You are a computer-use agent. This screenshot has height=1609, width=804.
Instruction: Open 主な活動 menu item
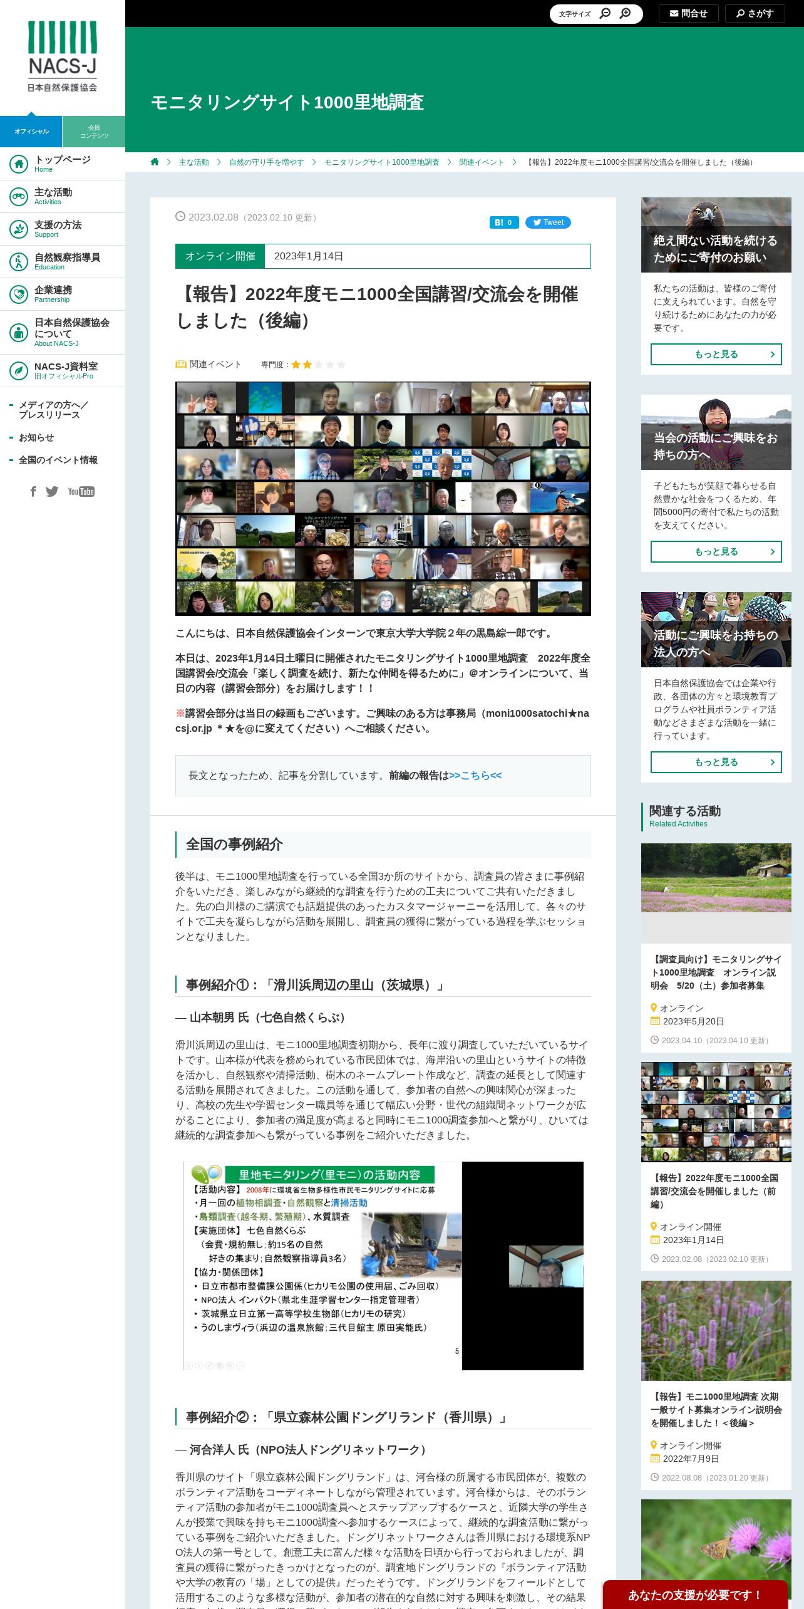point(63,197)
